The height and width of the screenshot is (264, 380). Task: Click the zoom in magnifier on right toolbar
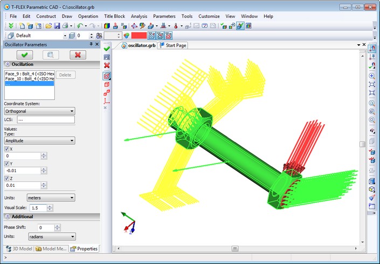pos(372,76)
